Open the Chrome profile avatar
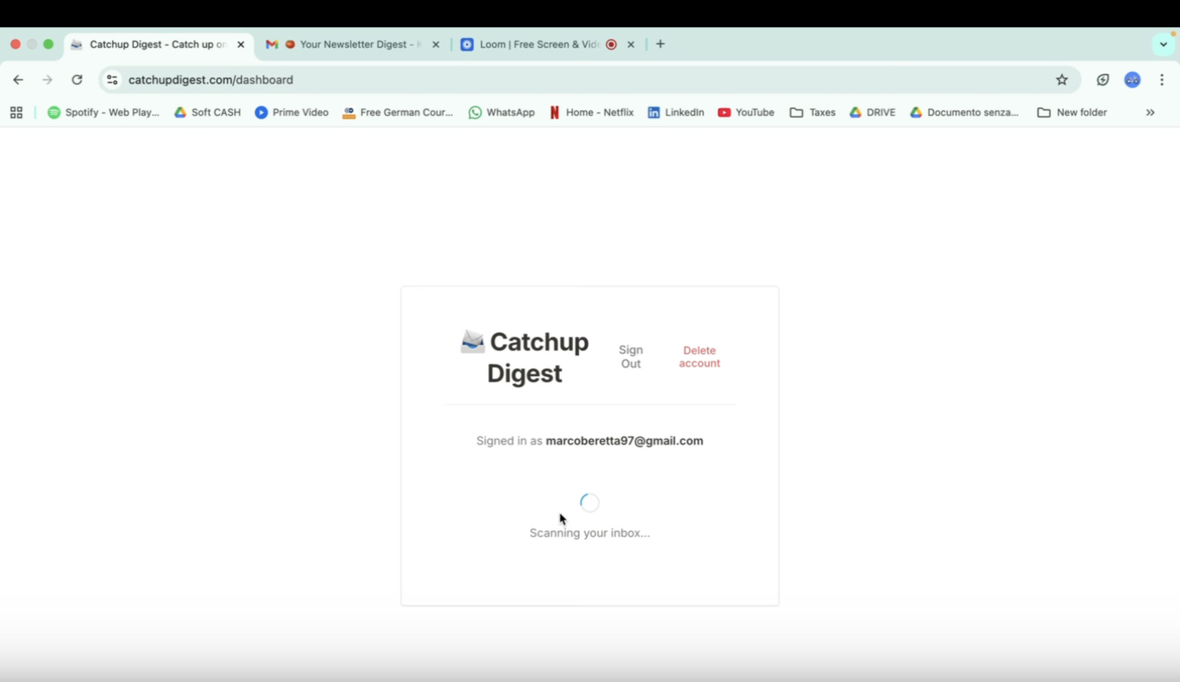 pyautogui.click(x=1132, y=79)
